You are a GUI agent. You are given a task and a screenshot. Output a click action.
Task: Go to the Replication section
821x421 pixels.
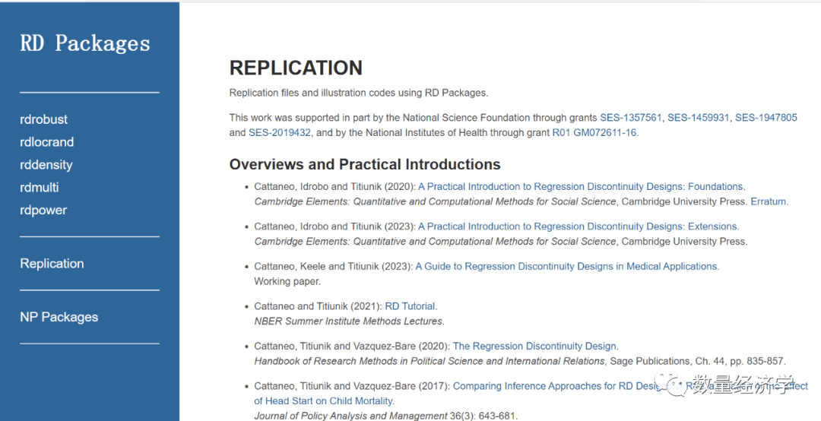click(x=52, y=264)
